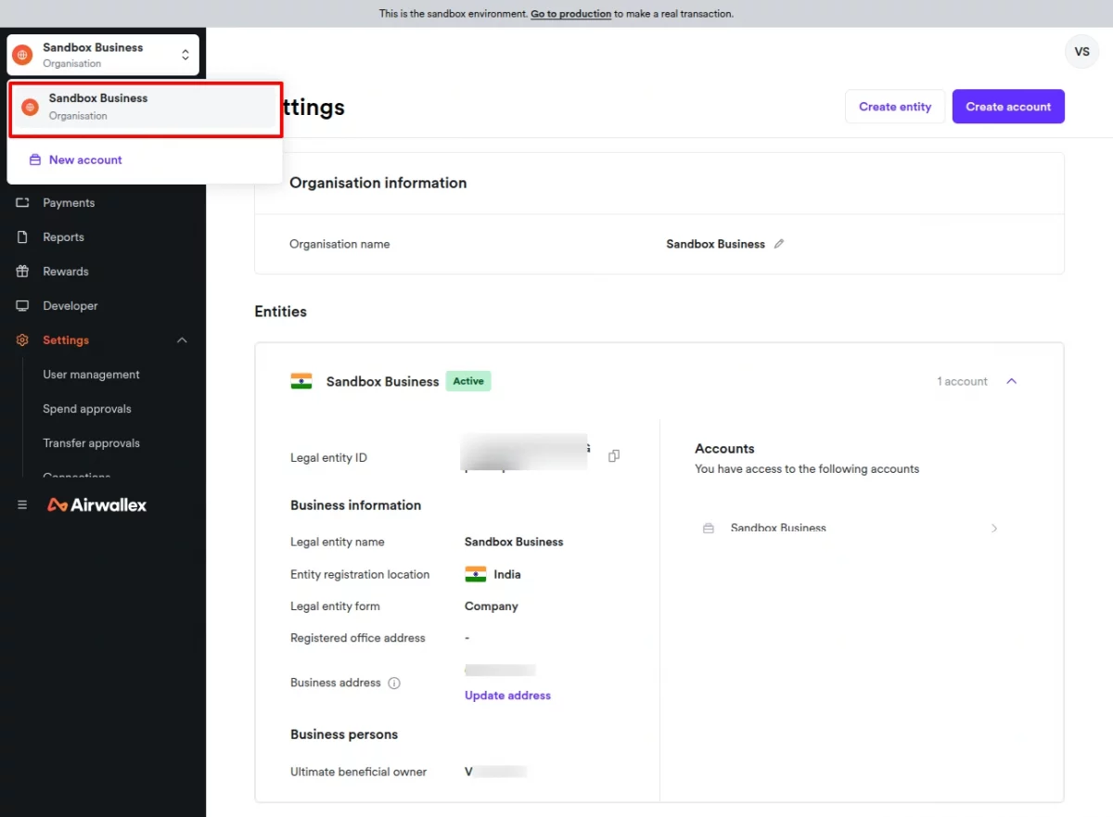
Task: Click the Create entity button
Action: point(895,107)
